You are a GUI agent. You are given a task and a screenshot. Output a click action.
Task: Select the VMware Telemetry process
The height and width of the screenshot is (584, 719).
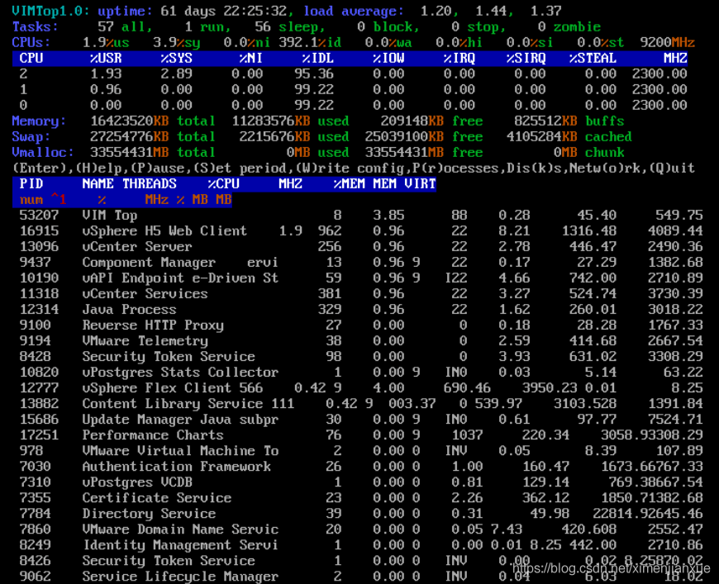145,340
